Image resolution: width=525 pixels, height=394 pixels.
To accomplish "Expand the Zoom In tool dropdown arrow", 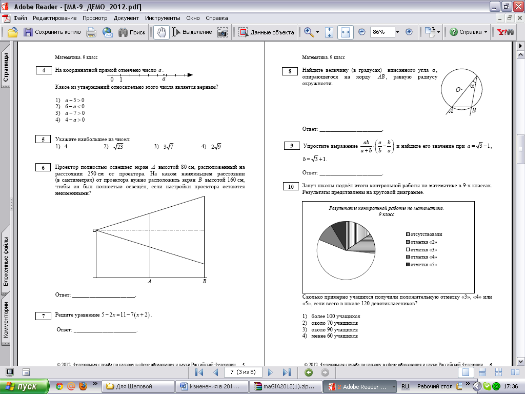I will [x=317, y=32].
